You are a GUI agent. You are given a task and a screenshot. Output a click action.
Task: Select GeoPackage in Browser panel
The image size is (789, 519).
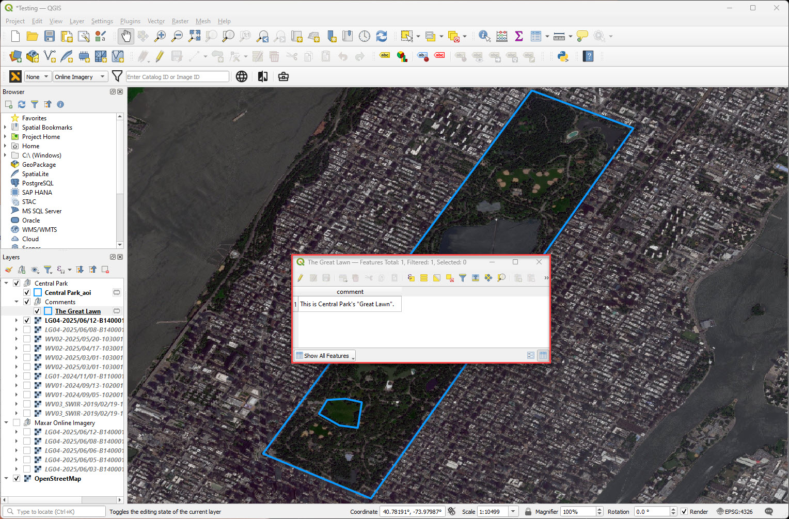39,164
